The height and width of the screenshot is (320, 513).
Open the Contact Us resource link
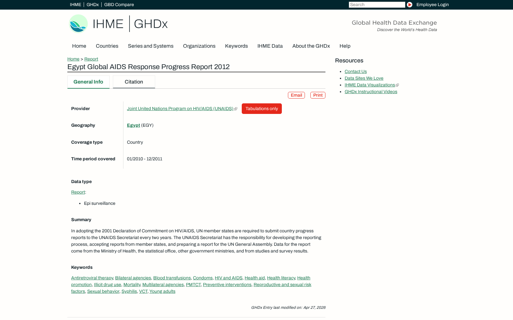(356, 71)
